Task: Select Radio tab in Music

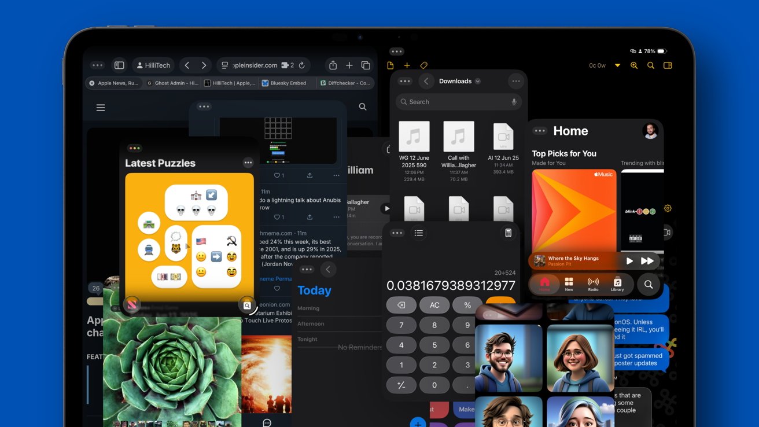Action: (593, 284)
